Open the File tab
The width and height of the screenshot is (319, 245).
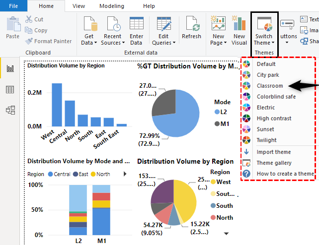click(13, 6)
